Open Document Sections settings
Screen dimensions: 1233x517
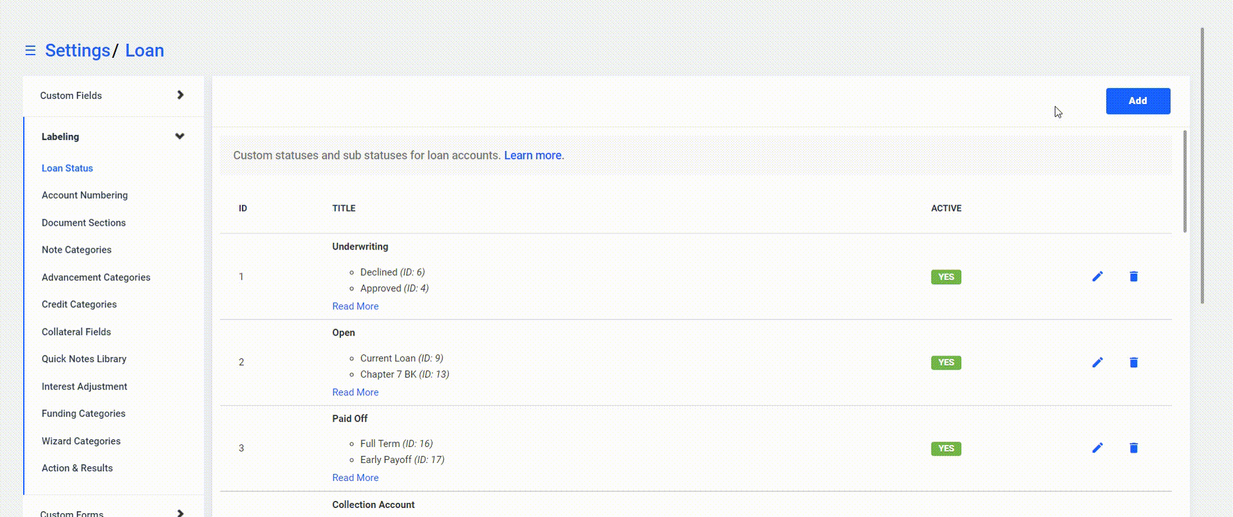84,222
